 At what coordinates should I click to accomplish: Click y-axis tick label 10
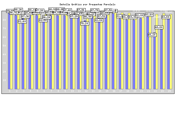point(4,80)
